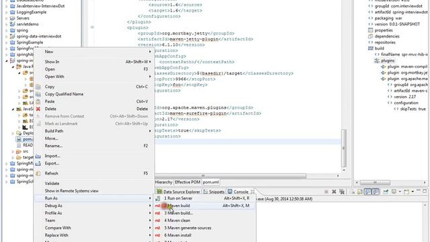Click the Export... icon in context menu
This screenshot has width=430, height=242.
38,163
